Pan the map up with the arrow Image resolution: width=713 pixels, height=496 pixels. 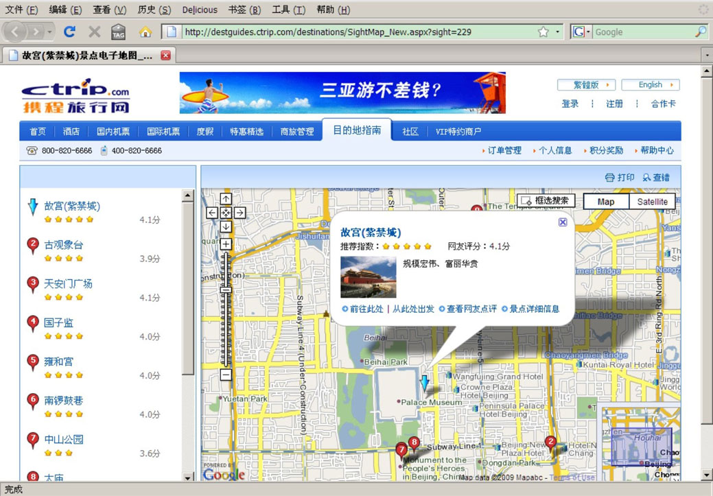[x=226, y=199]
